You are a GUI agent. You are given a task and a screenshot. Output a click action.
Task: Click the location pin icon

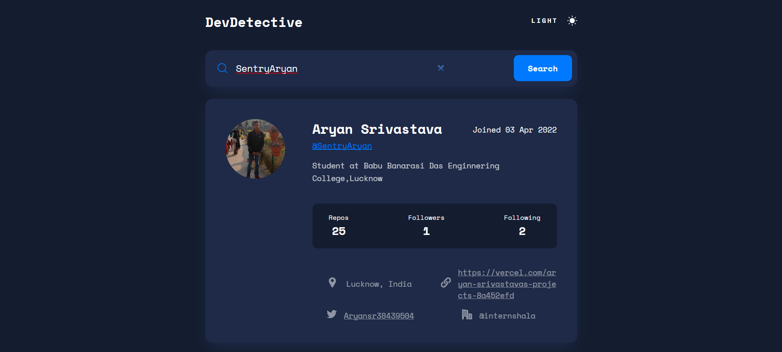[332, 283]
